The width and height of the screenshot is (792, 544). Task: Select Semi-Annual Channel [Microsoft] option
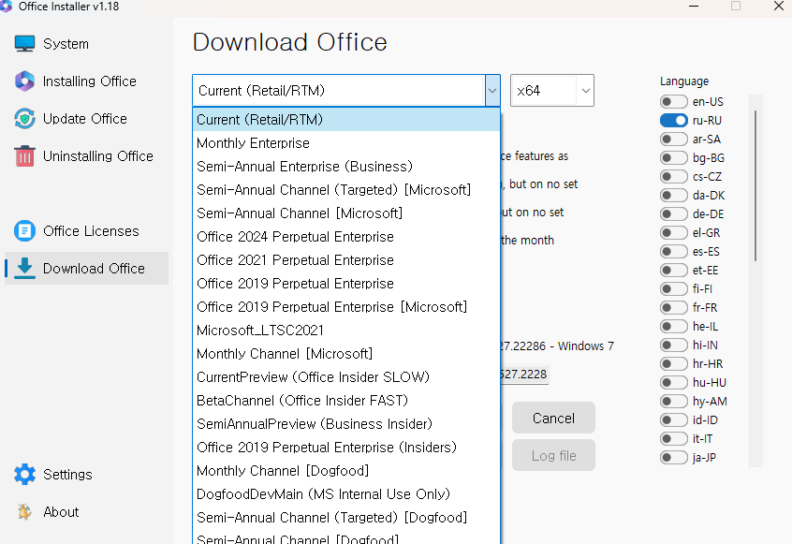[x=346, y=213]
